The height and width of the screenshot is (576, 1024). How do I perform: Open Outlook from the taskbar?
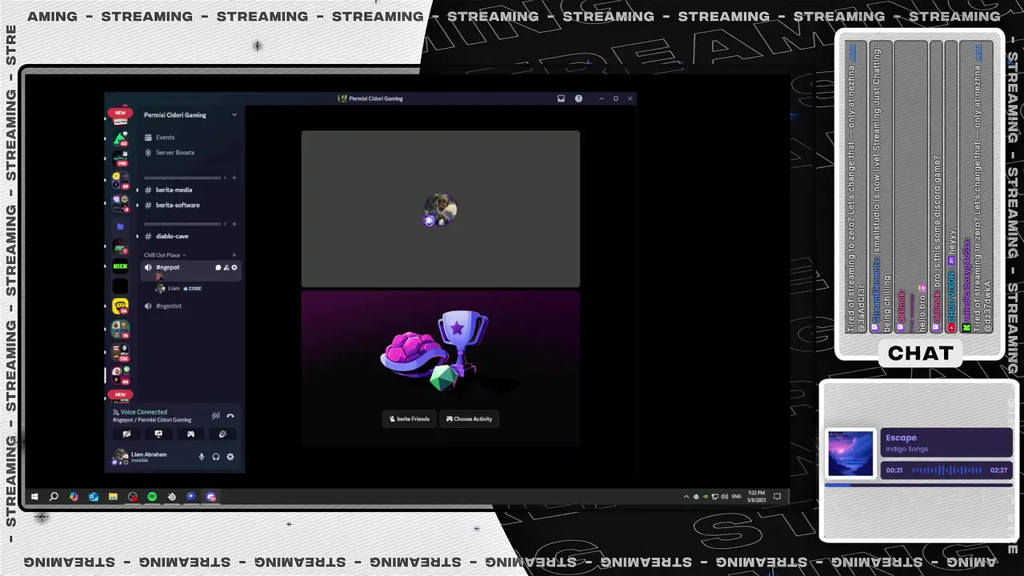click(x=94, y=497)
